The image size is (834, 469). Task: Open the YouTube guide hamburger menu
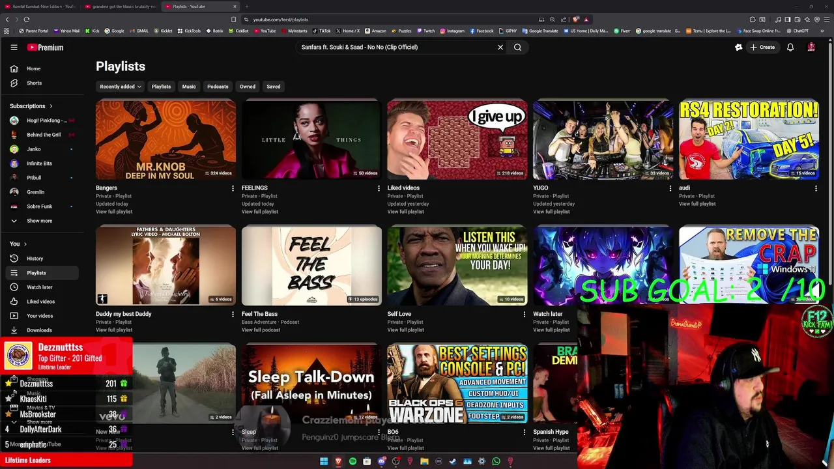(x=14, y=48)
